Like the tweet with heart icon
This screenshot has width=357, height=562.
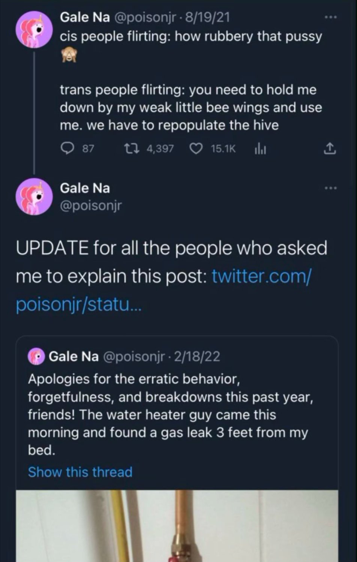195,149
